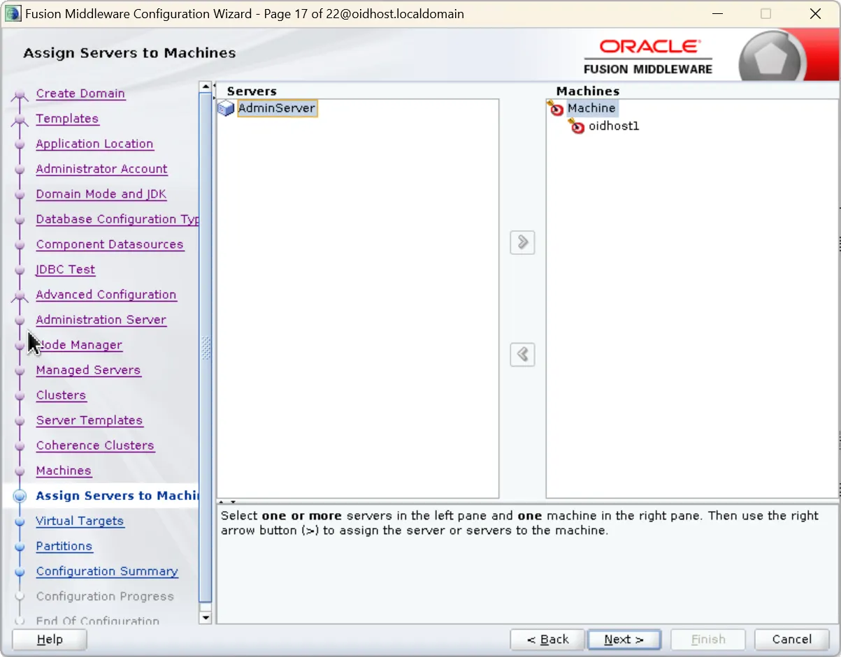Image resolution: width=841 pixels, height=657 pixels.
Task: Click the Machines step bullet
Action: click(x=20, y=471)
